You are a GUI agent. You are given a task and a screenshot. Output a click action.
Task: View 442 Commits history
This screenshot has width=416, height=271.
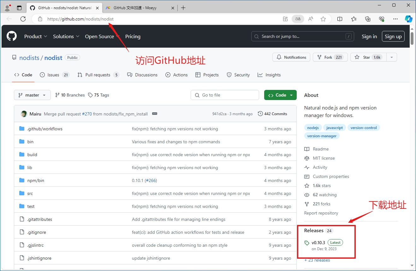272,114
